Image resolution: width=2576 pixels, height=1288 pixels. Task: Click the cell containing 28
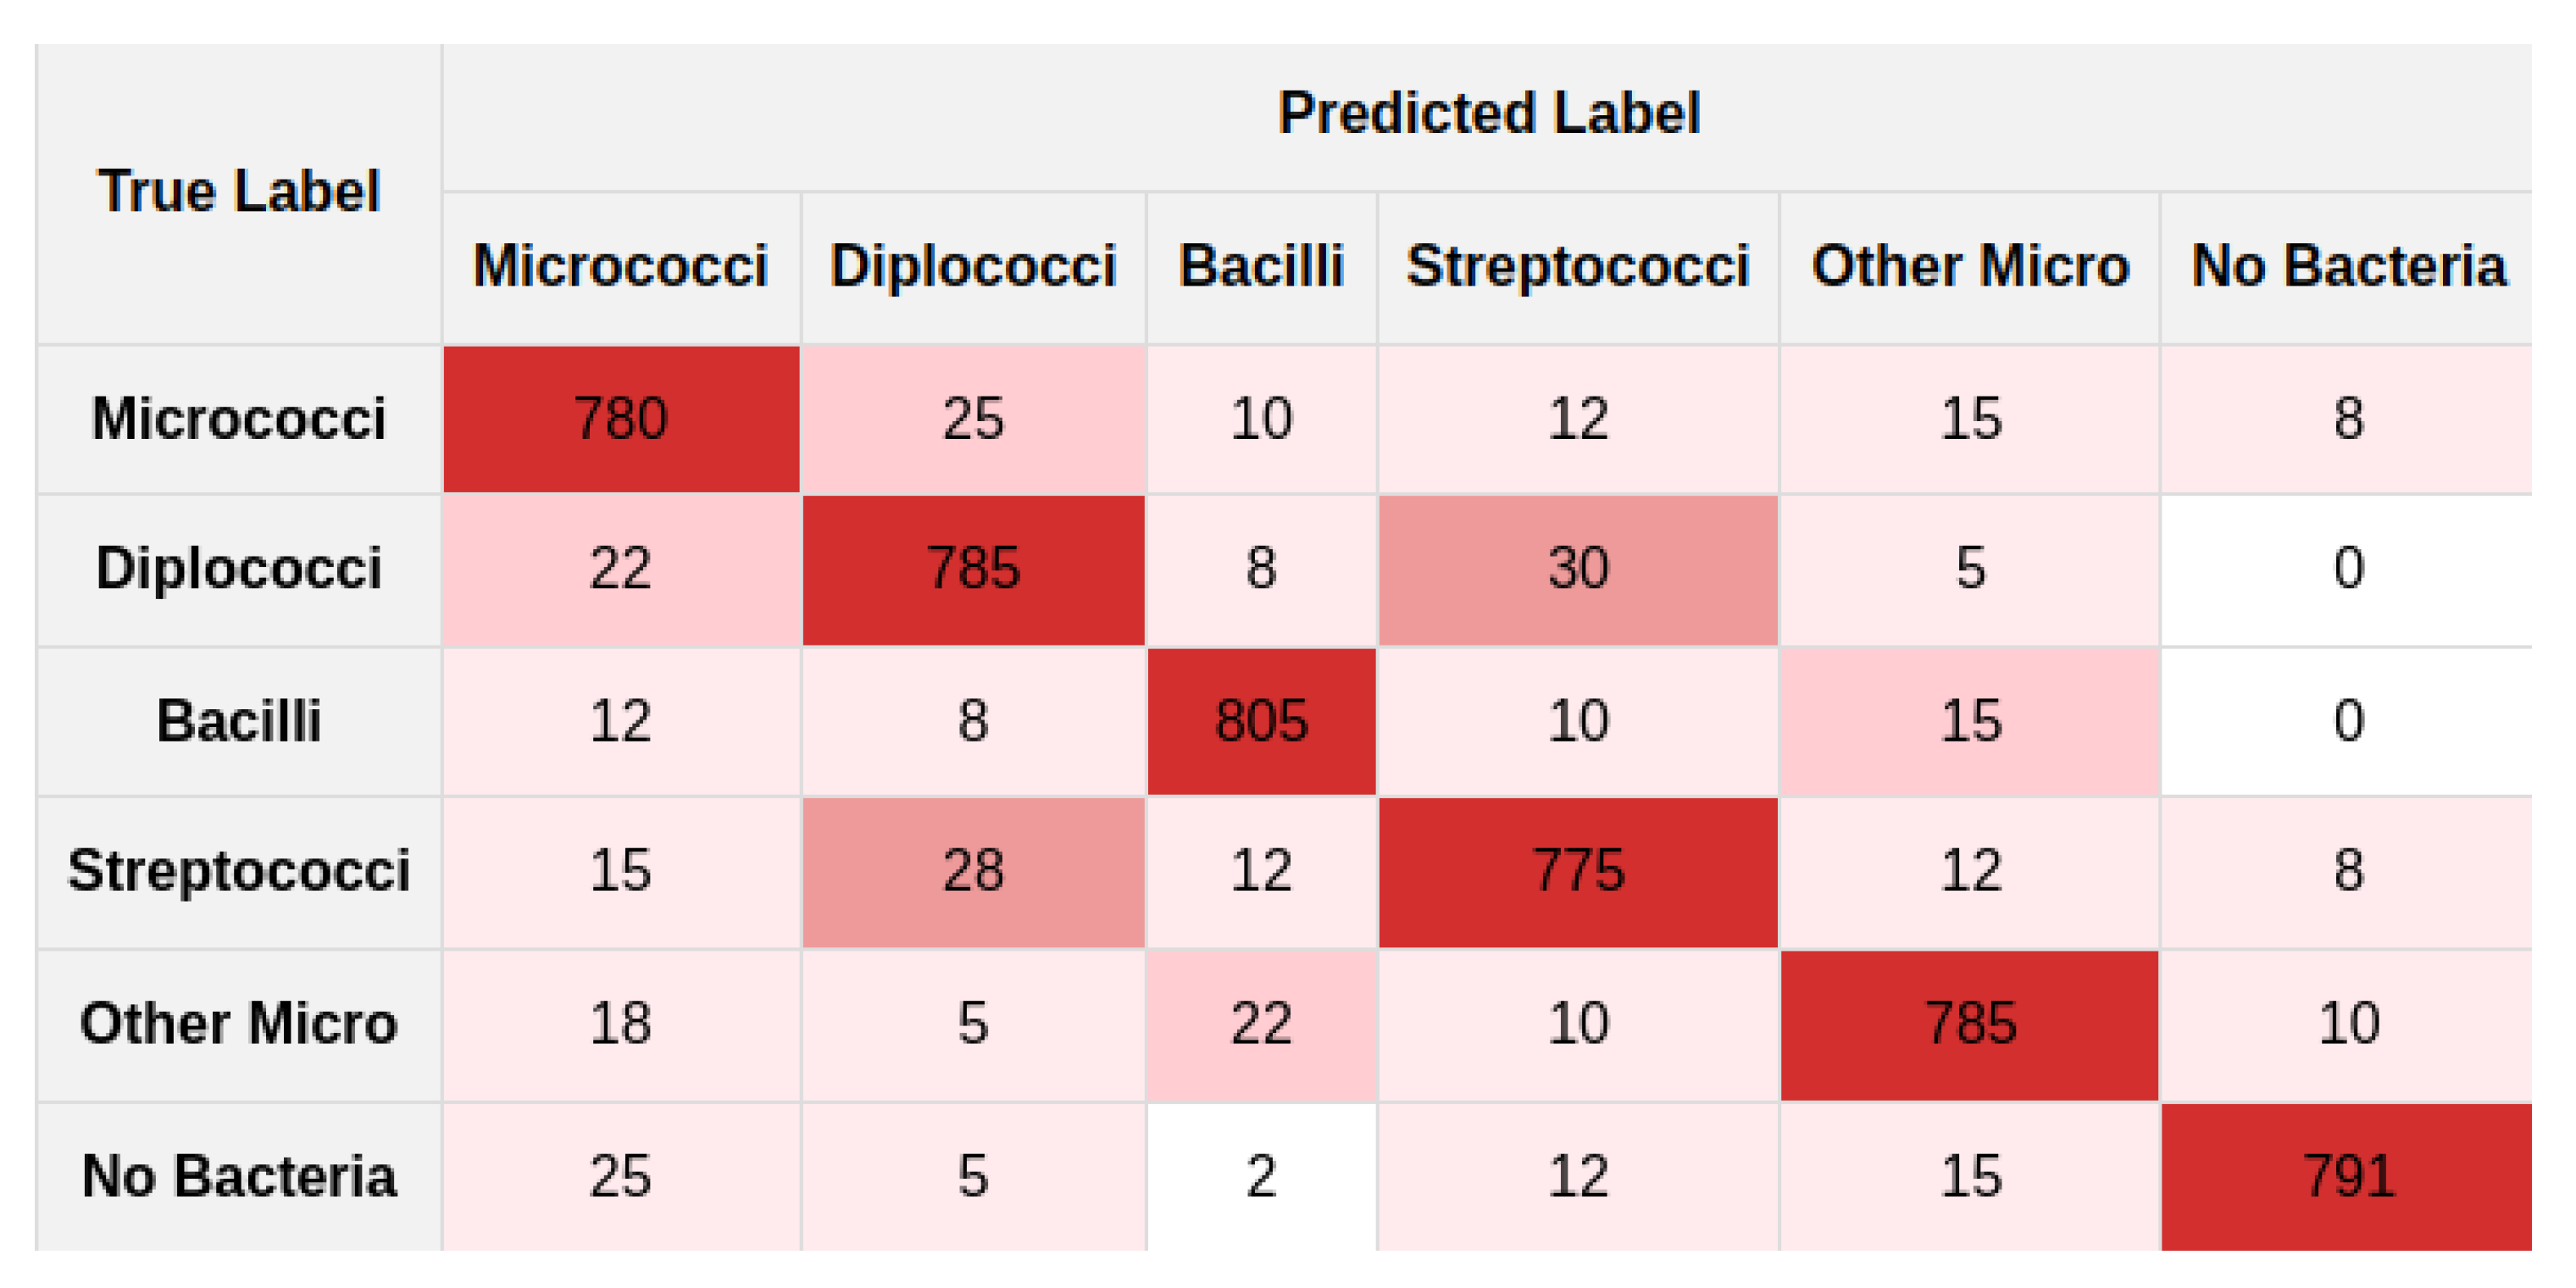(973, 870)
